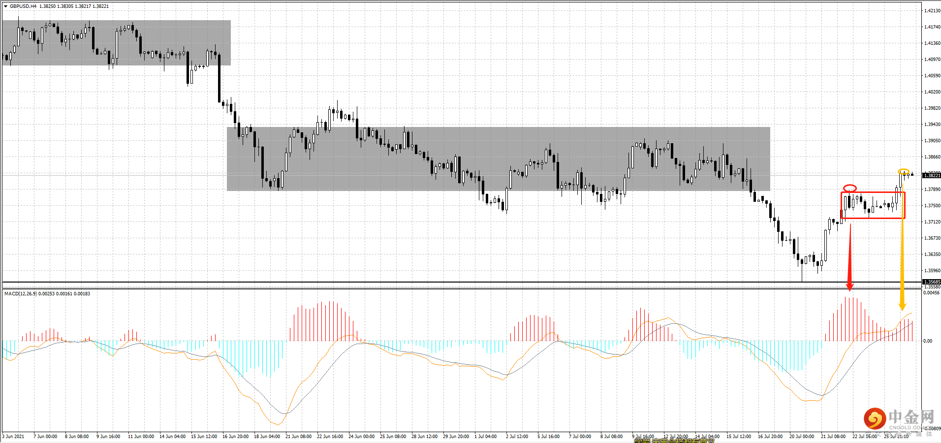Viewport: 941px width, 443px height.
Task: Click the MACD zero level label 0.00
Action: point(928,341)
